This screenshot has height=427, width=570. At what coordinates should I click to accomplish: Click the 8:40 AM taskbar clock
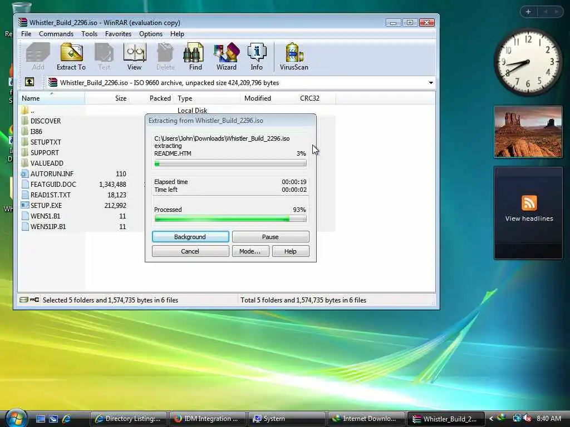point(548,419)
